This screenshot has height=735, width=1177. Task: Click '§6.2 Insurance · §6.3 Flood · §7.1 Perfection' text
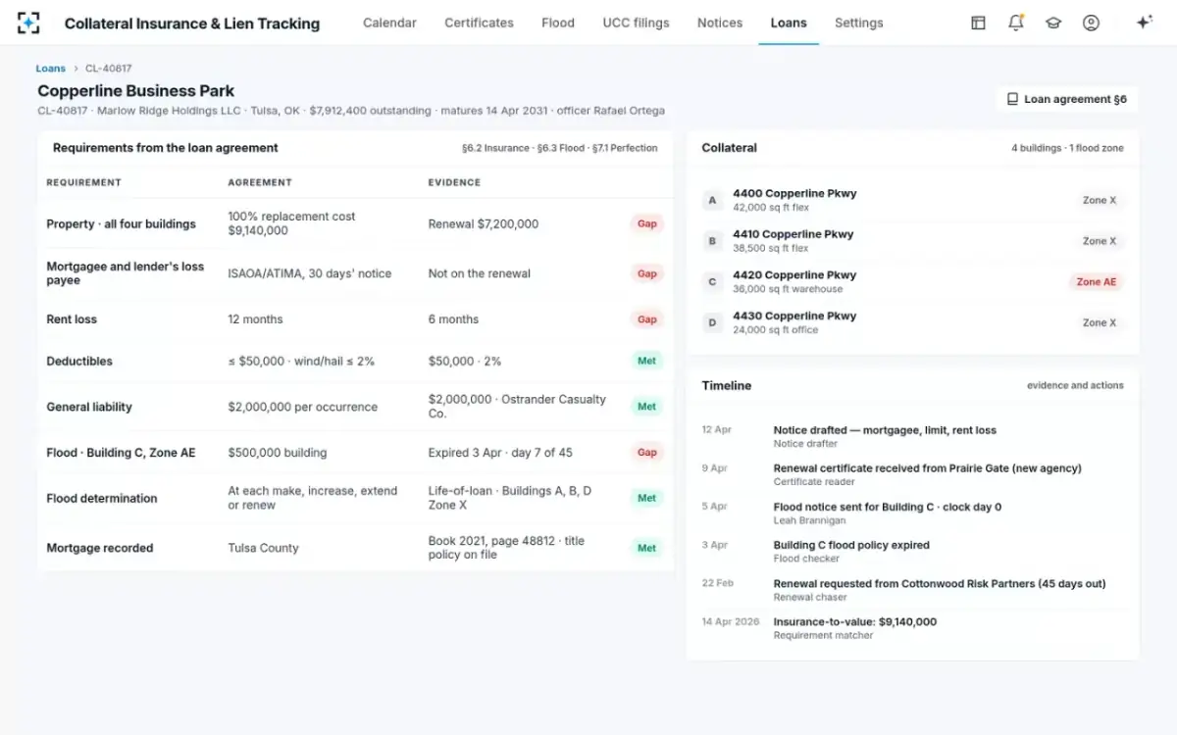[x=560, y=148]
